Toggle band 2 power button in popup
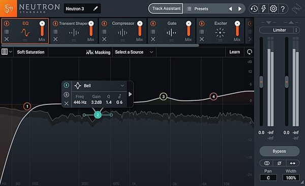Screen dimensions: 305x186 click(66, 85)
